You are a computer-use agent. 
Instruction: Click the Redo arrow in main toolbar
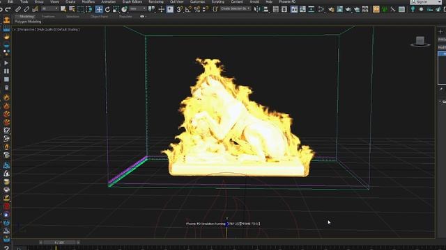click(8, 10)
